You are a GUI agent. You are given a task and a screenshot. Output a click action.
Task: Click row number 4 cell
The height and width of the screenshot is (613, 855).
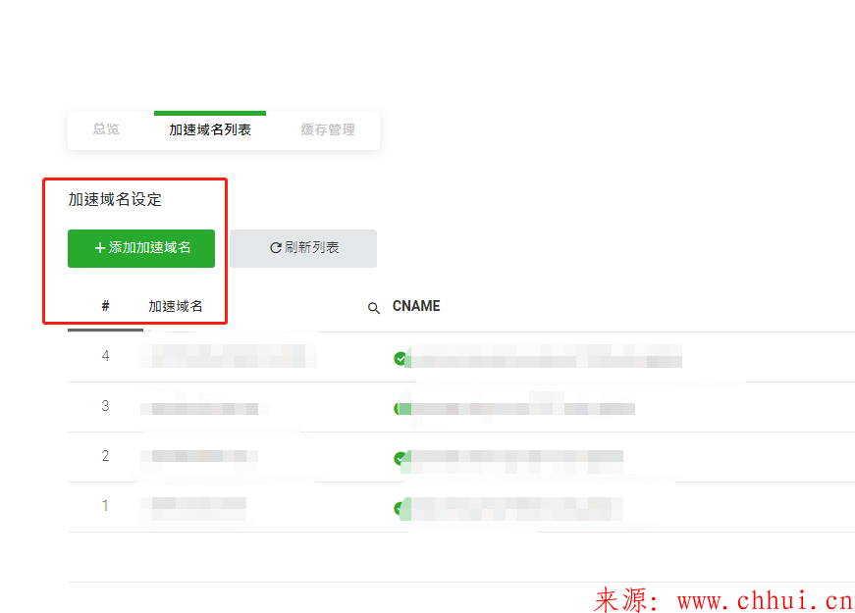pos(105,356)
